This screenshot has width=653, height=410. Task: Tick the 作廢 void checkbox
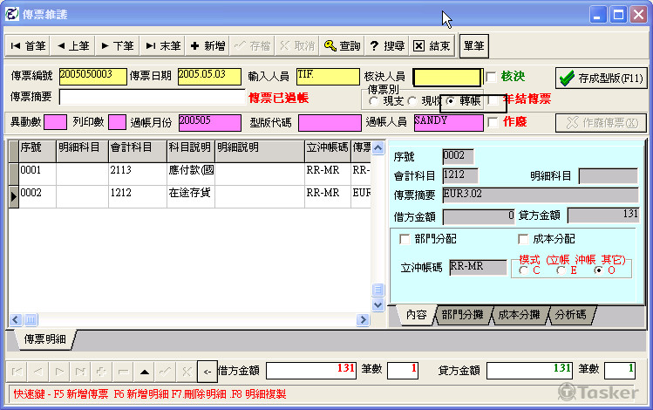coord(493,122)
